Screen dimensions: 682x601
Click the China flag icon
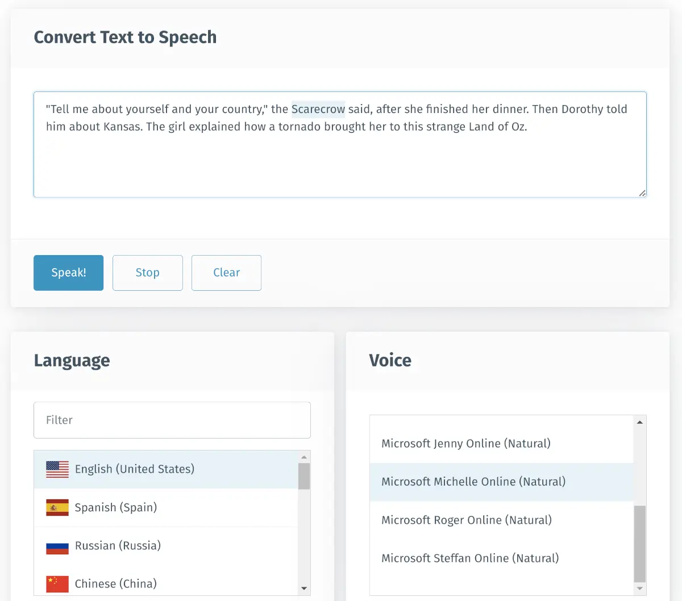57,584
